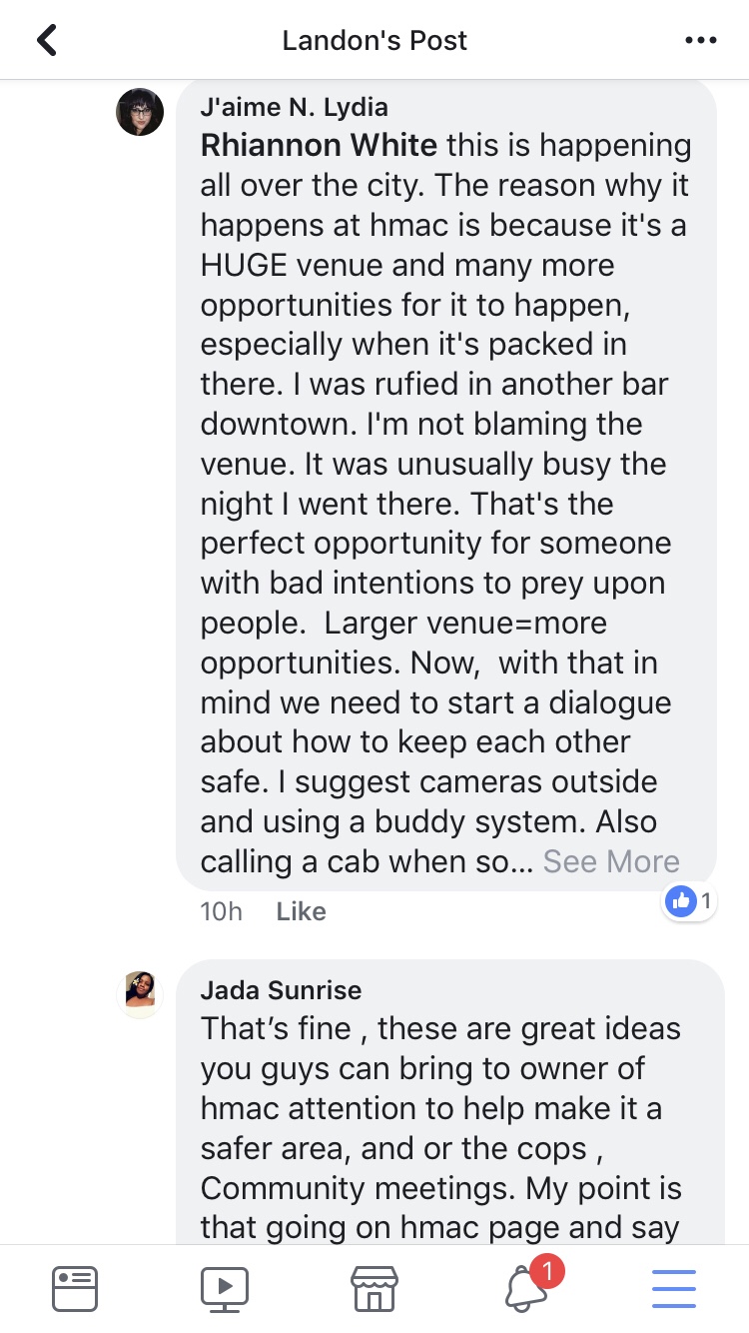Open the Marketplace storefront icon
Screen dimensions: 749x1333
tap(374, 1289)
